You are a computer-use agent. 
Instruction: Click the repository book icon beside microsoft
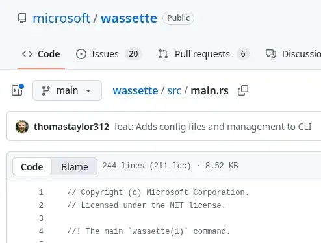pyautogui.click(x=22, y=18)
